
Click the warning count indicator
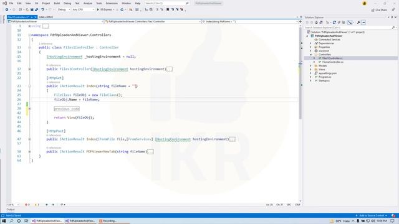tap(37, 205)
